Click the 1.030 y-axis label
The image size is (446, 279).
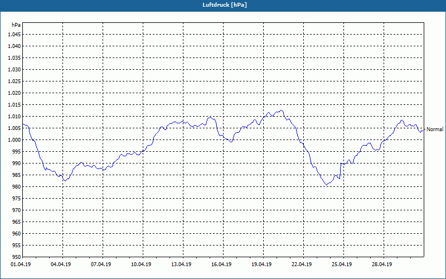(x=15, y=69)
